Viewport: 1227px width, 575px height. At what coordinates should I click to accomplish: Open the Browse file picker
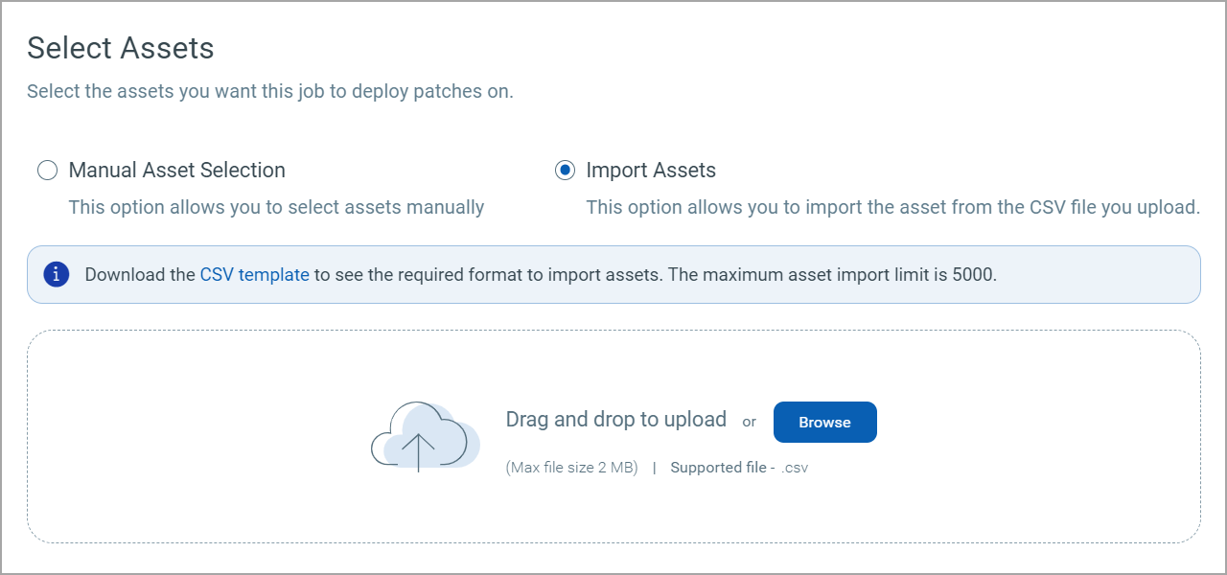(824, 422)
